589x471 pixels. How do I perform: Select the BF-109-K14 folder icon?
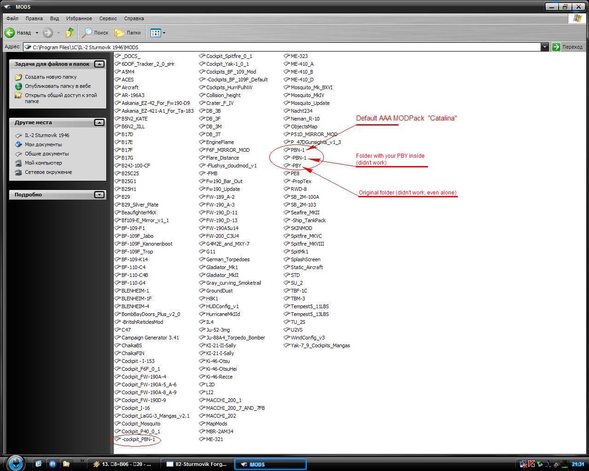117,259
